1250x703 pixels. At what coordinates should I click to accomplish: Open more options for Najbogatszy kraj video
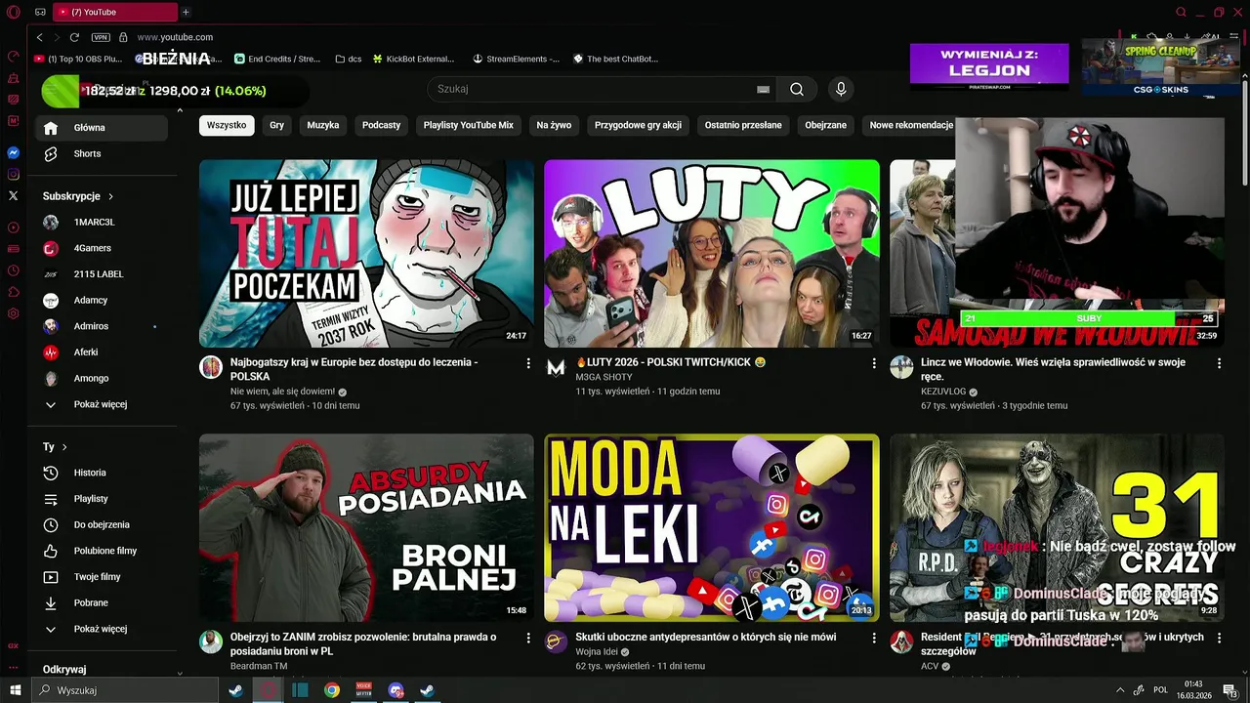[528, 363]
